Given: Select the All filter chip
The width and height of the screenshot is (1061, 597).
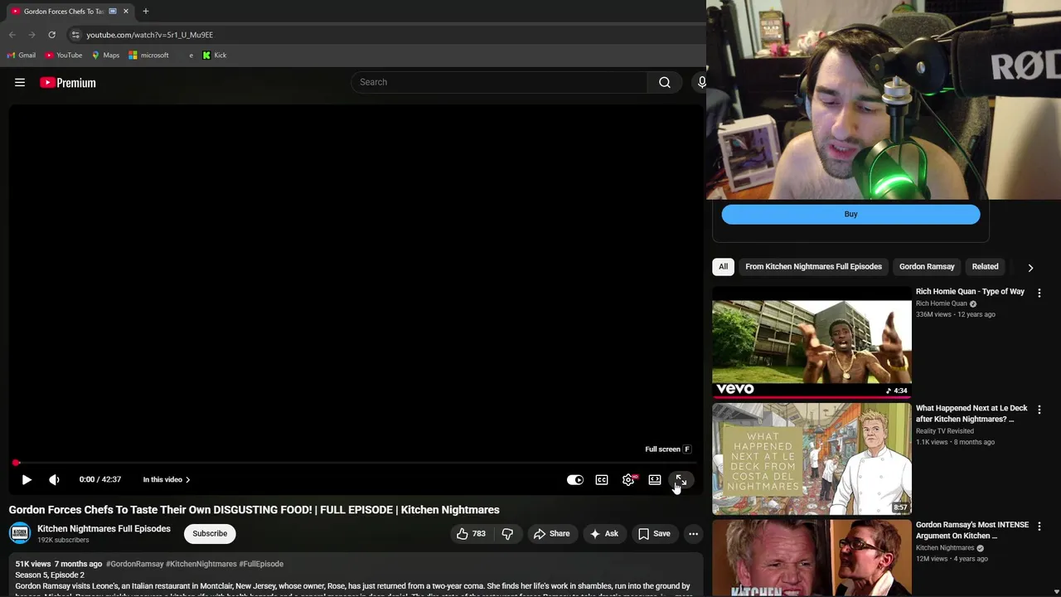Looking at the screenshot, I should (x=723, y=267).
